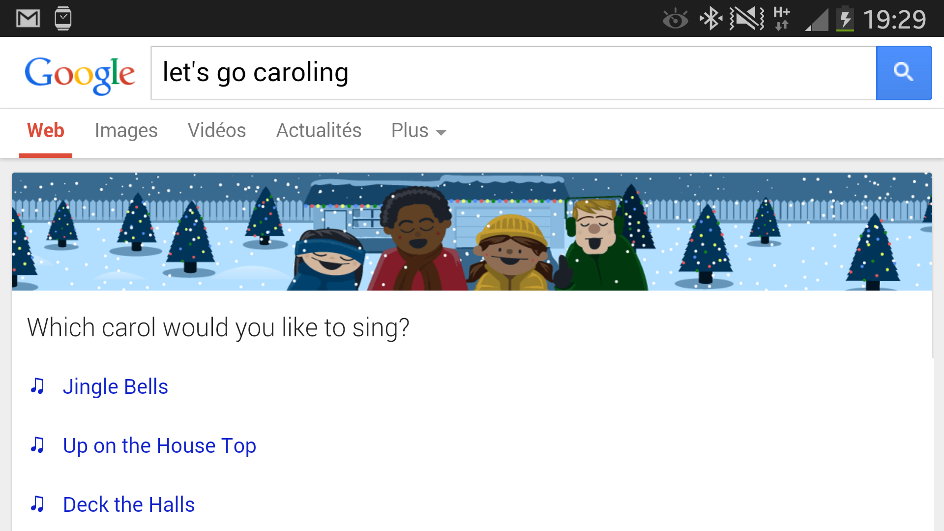944x531 pixels.
Task: Open the Deck the Halls link
Action: click(129, 504)
